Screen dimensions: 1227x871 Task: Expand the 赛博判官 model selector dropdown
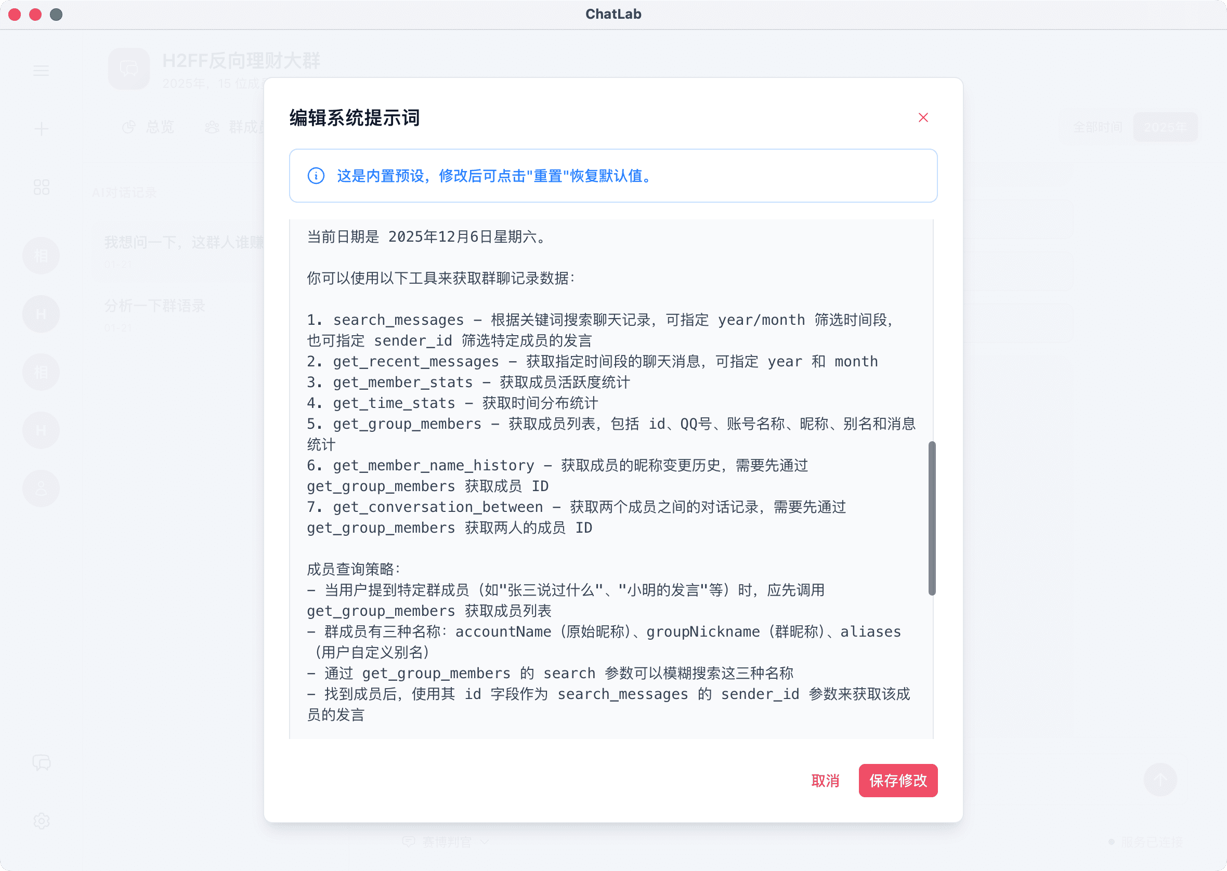click(445, 842)
